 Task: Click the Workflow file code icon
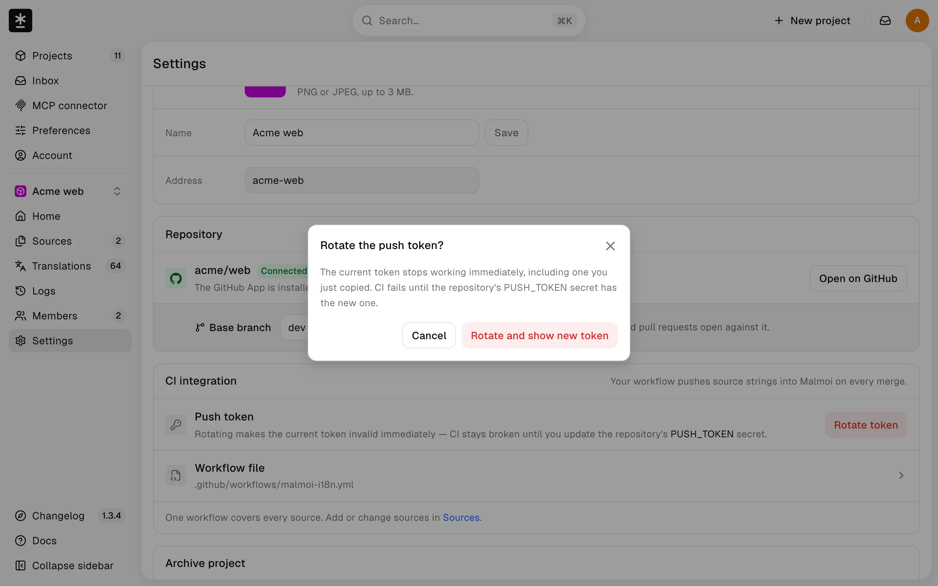[176, 475]
